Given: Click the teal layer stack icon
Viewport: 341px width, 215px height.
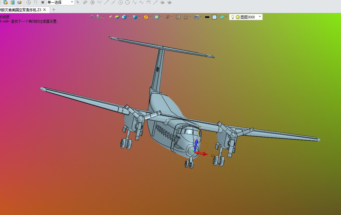Looking at the screenshot, I should (x=222, y=17).
